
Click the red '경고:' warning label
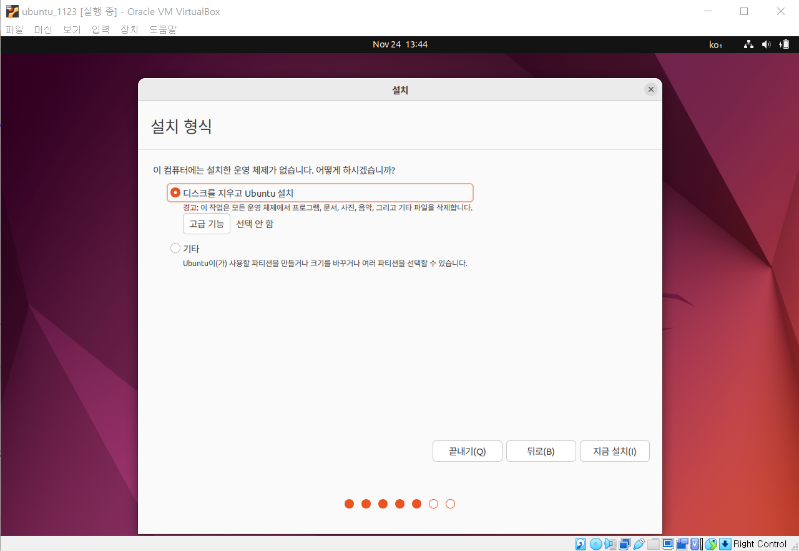pyautogui.click(x=190, y=207)
